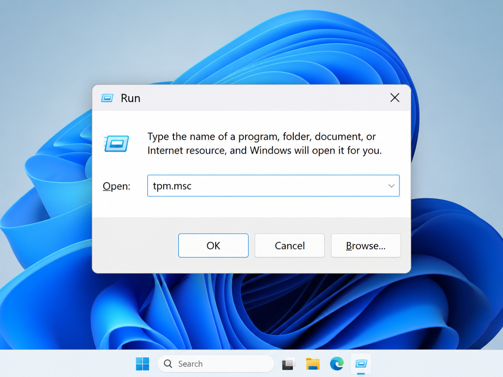Click the large Run icon beside description
The height and width of the screenshot is (377, 503).
[x=116, y=143]
